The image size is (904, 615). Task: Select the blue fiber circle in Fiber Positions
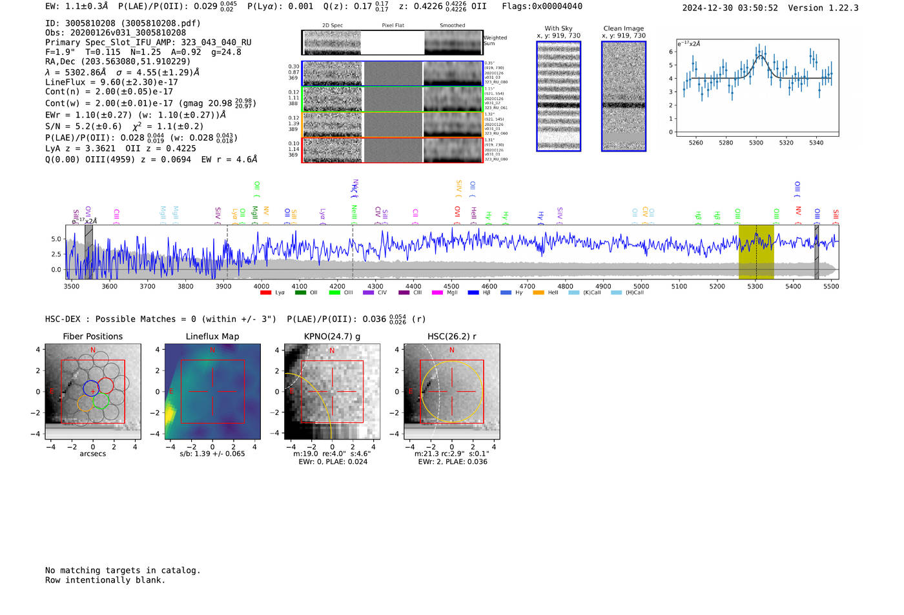[91, 388]
